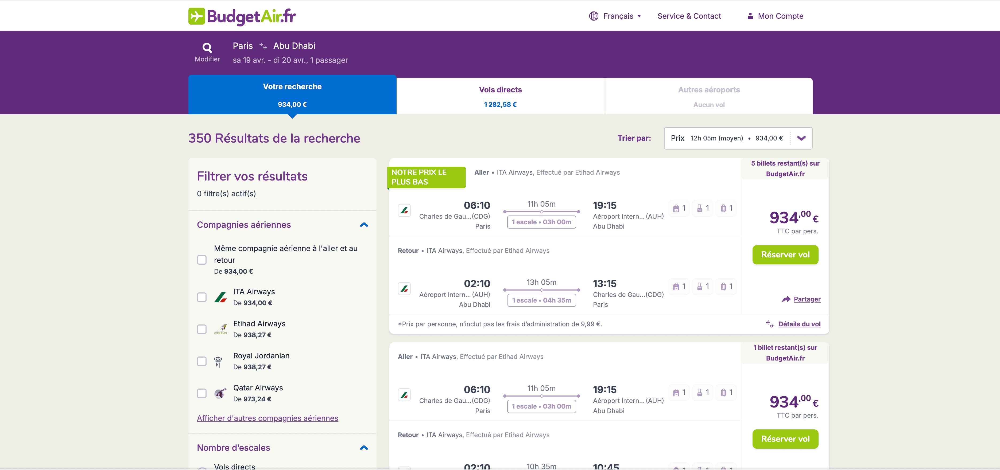Enable the Royal Jordanian airline filter
This screenshot has height=470, width=1000.
pos(201,361)
